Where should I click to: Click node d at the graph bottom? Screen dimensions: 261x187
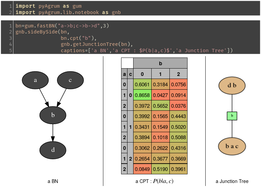pos(53,150)
